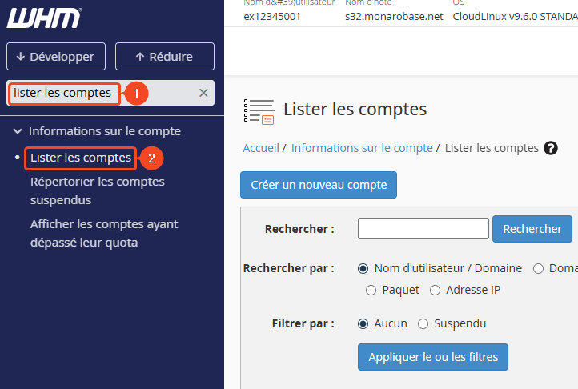Collapse the Informations sur le compte section
This screenshot has width=578, height=389.
point(18,131)
